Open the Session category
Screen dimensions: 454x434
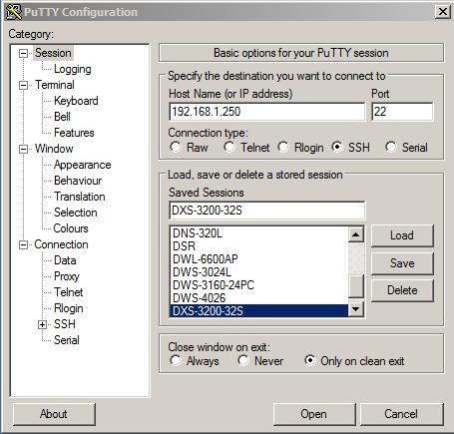[53, 53]
